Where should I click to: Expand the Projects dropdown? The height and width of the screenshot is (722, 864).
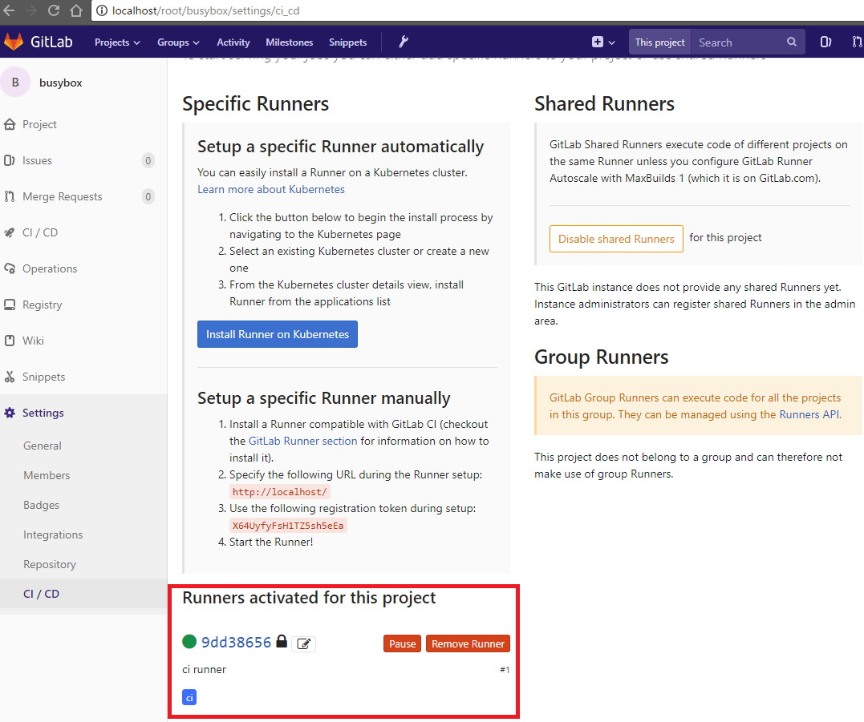click(117, 42)
